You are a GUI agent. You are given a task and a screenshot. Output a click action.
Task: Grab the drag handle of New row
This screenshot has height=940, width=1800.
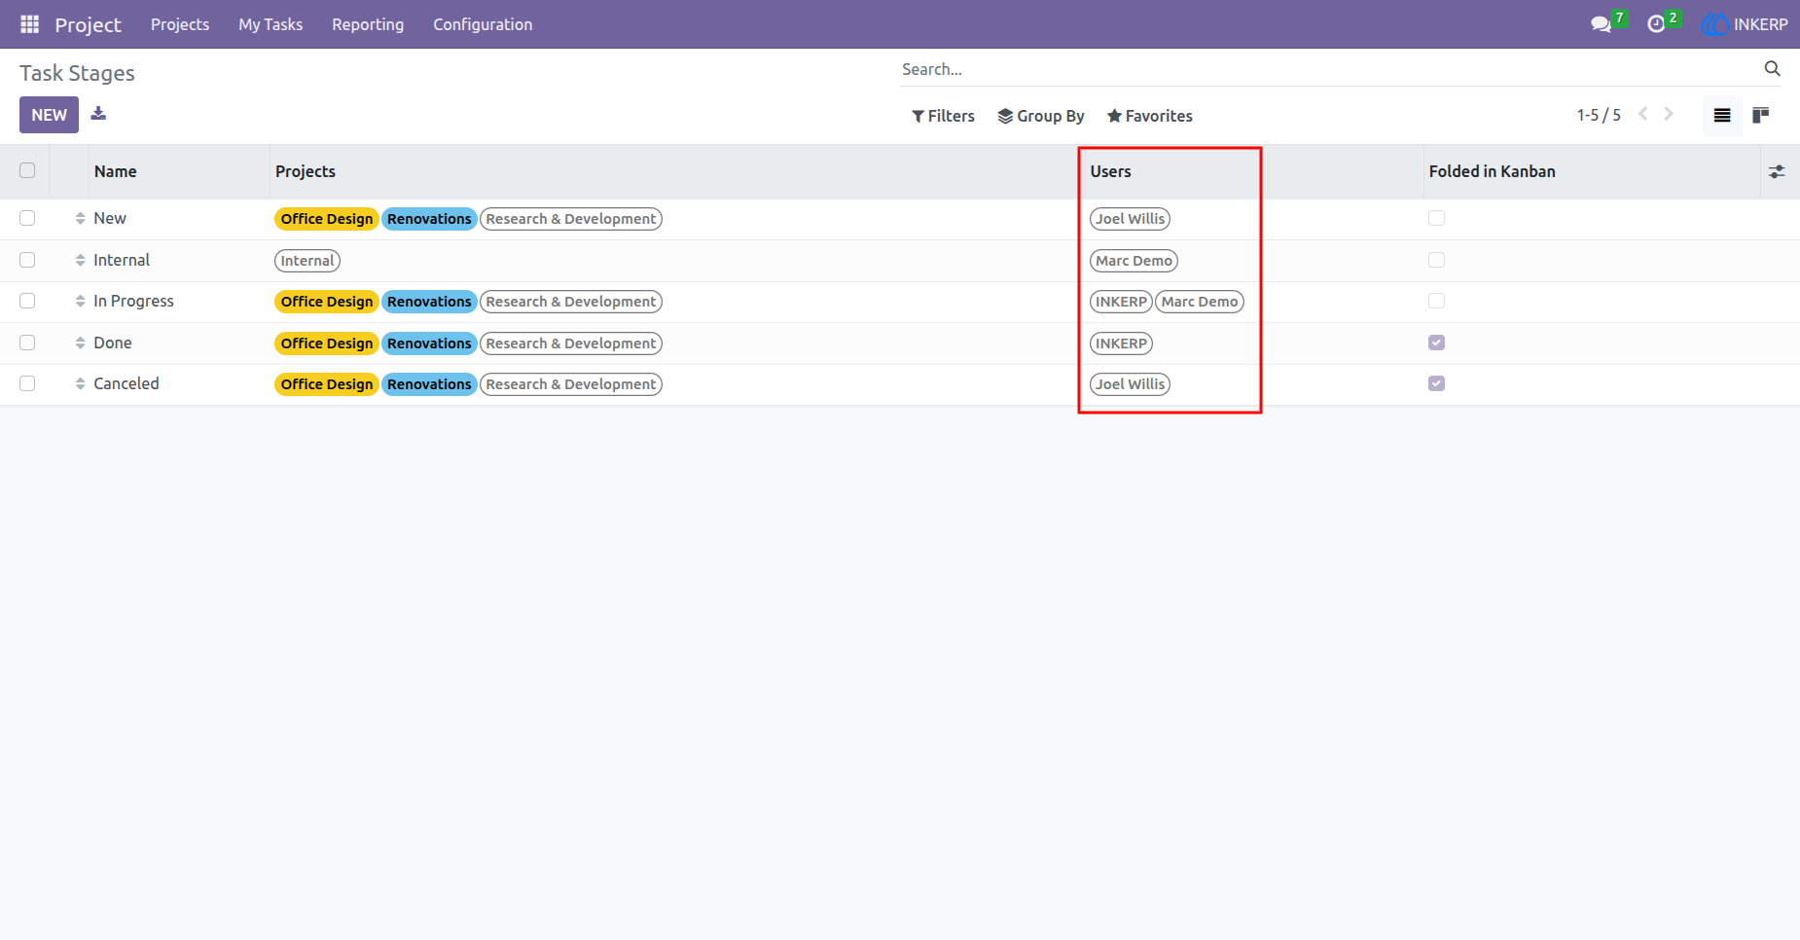tap(80, 219)
